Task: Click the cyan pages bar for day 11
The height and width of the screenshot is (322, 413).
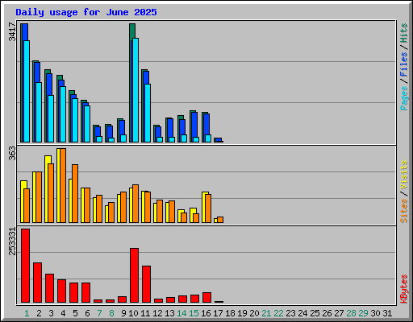Action: coord(148,113)
